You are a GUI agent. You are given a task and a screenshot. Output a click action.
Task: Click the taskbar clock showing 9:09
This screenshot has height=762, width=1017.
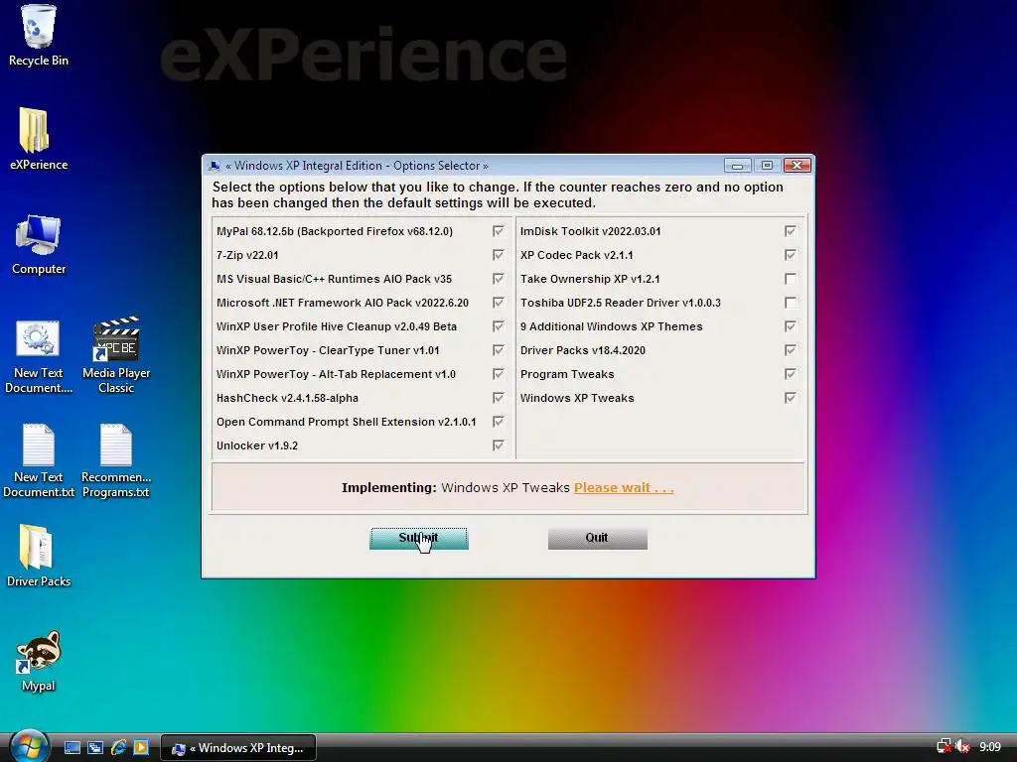pos(990,747)
